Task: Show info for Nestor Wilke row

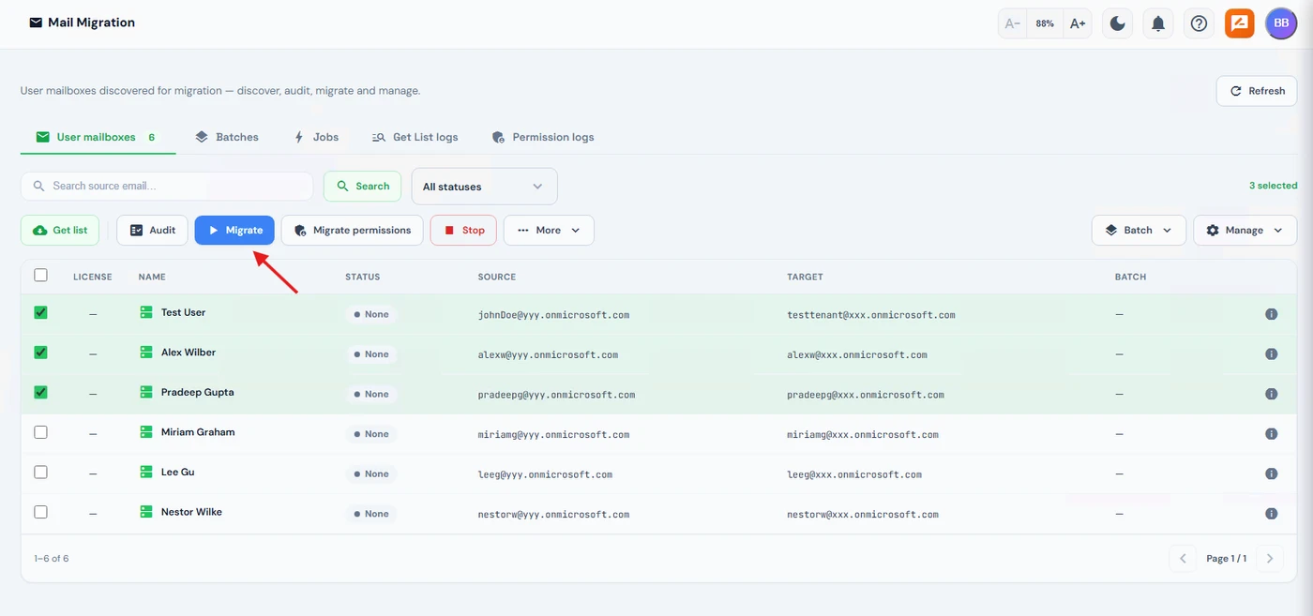Action: (1272, 514)
